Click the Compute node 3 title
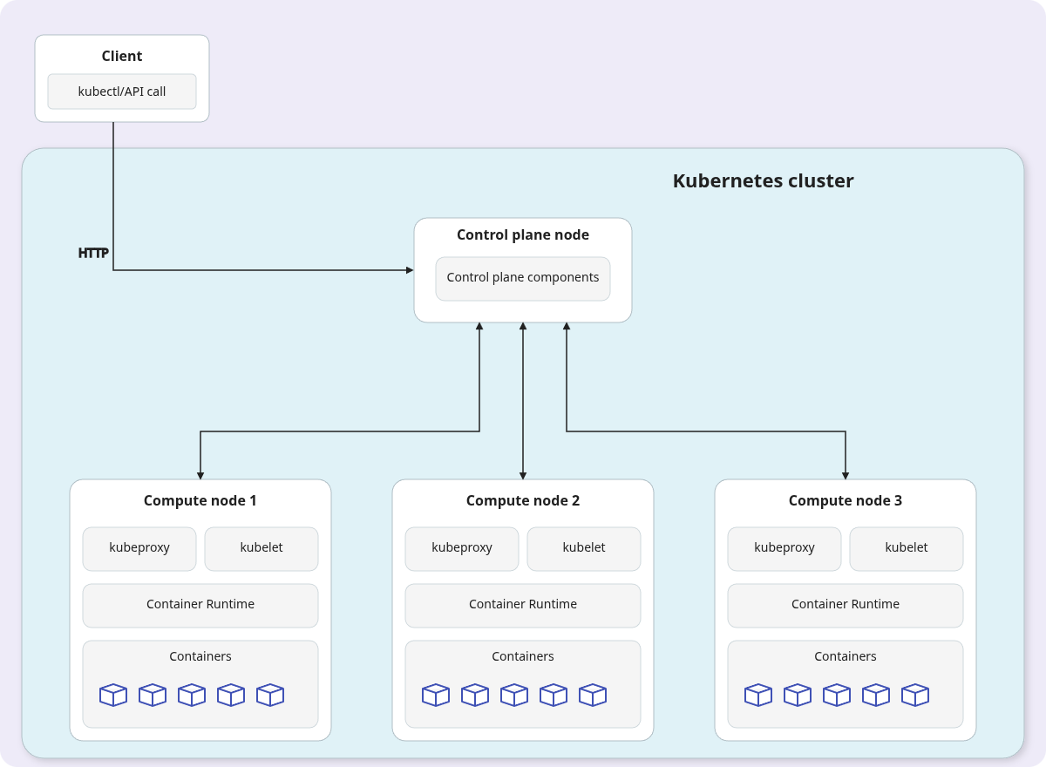Image resolution: width=1046 pixels, height=767 pixels. [846, 500]
